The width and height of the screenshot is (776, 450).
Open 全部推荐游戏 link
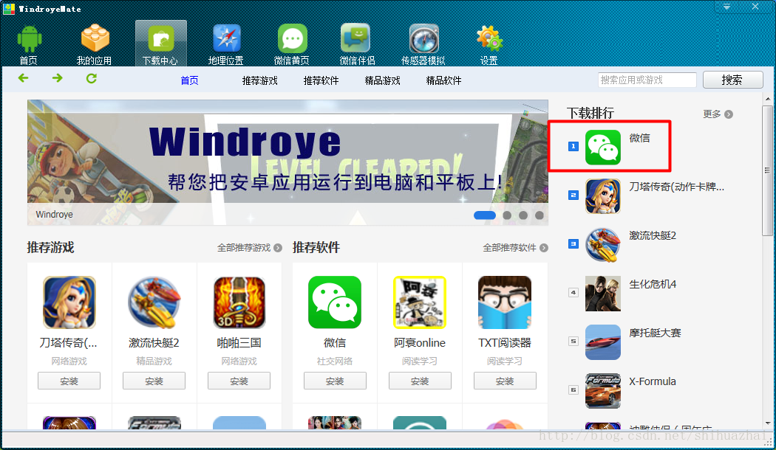click(250, 247)
